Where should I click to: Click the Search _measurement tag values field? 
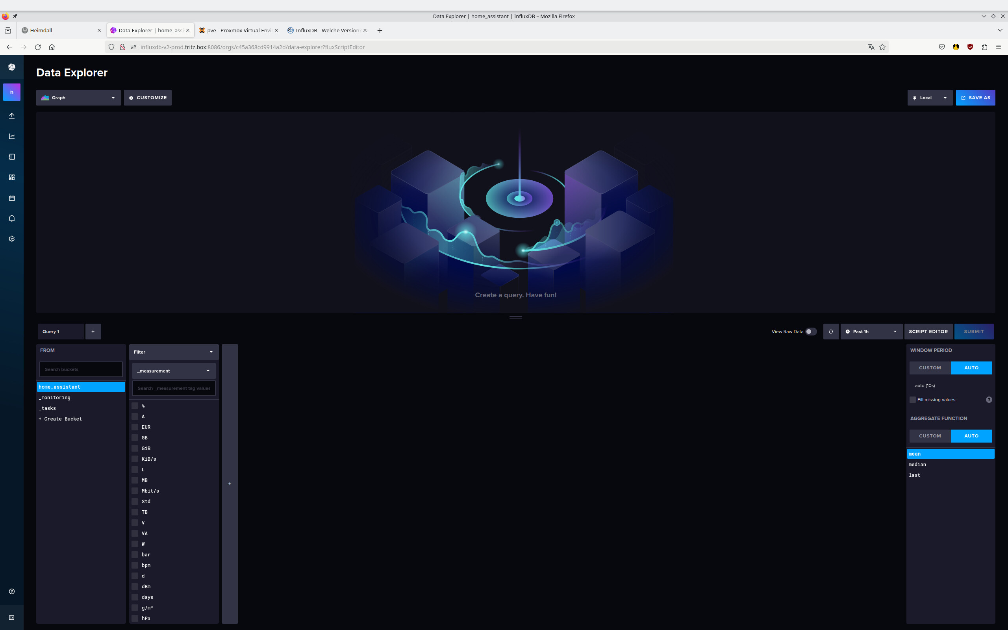point(174,388)
